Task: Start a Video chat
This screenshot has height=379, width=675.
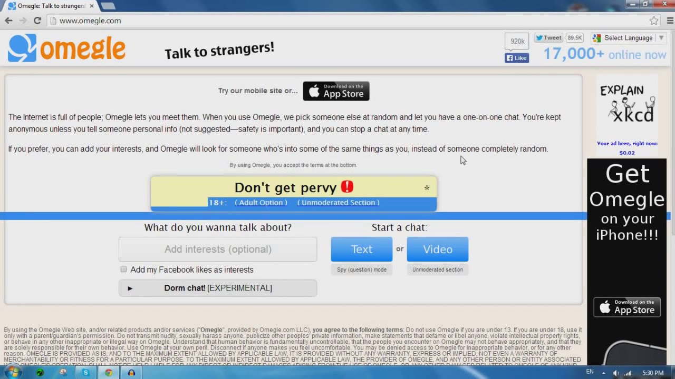Action: tap(438, 249)
